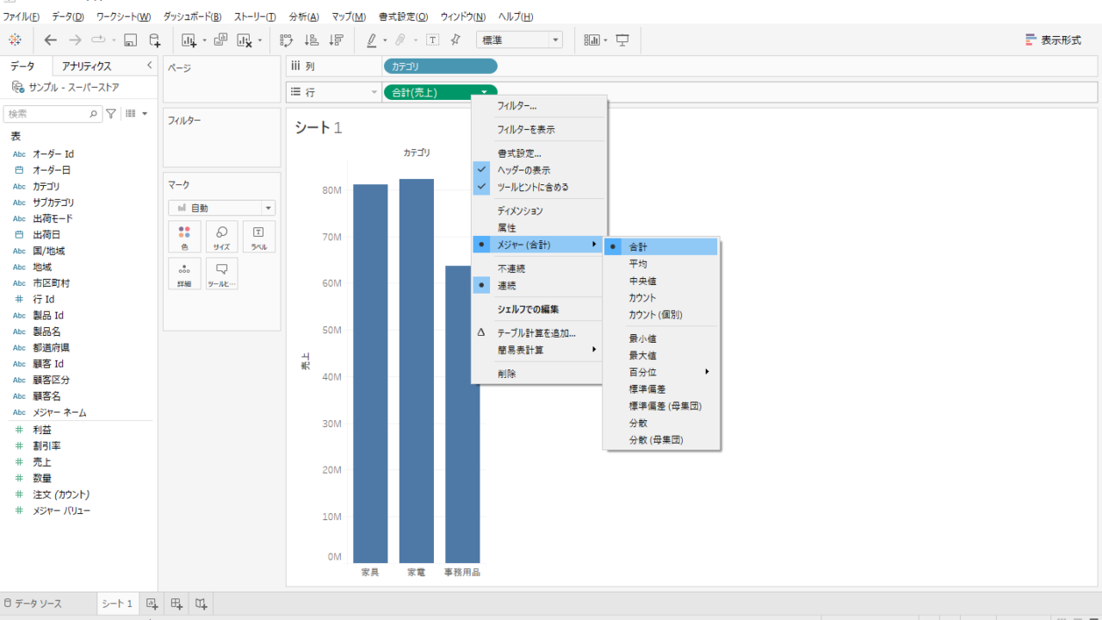Open data pane view options dropdown
This screenshot has width=1102, height=620.
[136, 114]
